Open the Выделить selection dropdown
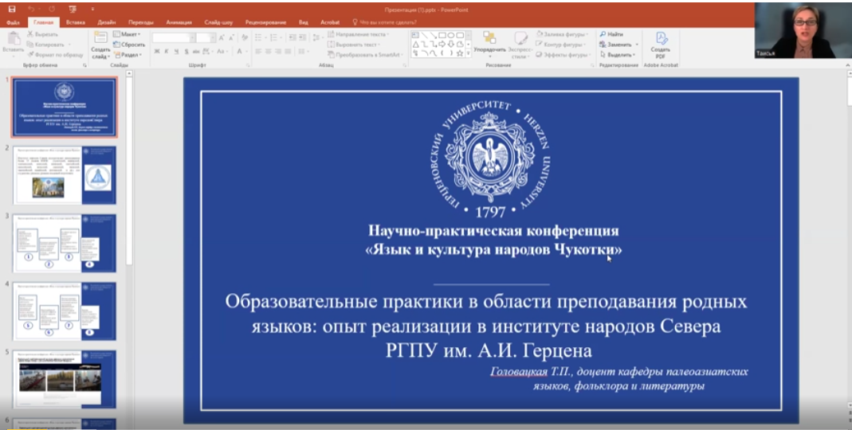This screenshot has width=852, height=430. tap(618, 55)
